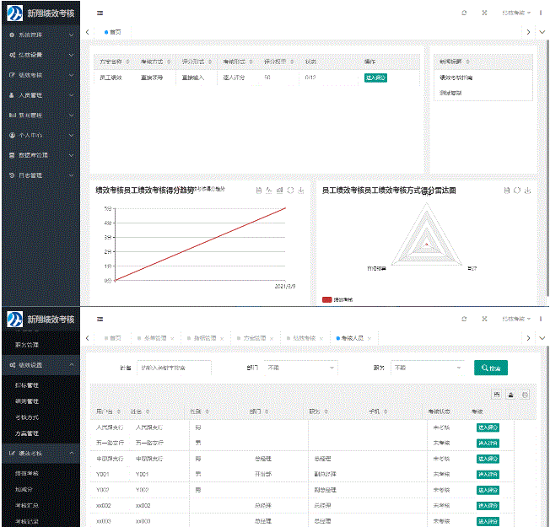Save the radar chart as an image
Image resolution: width=550 pixels, height=527 pixels.
527,191
